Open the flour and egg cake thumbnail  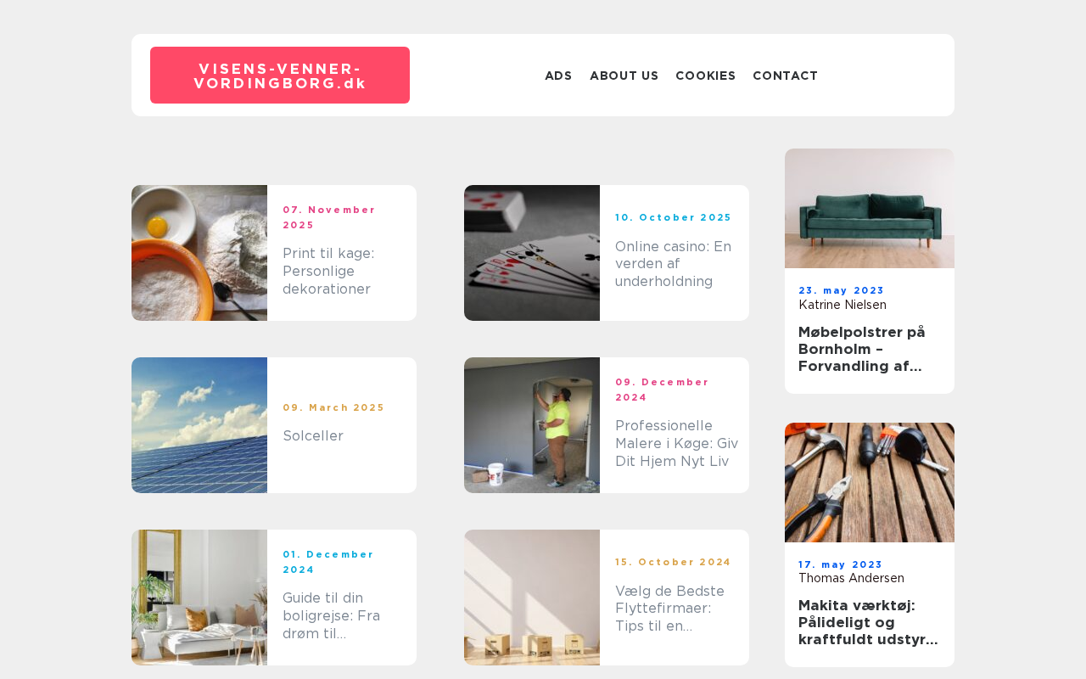pos(199,253)
